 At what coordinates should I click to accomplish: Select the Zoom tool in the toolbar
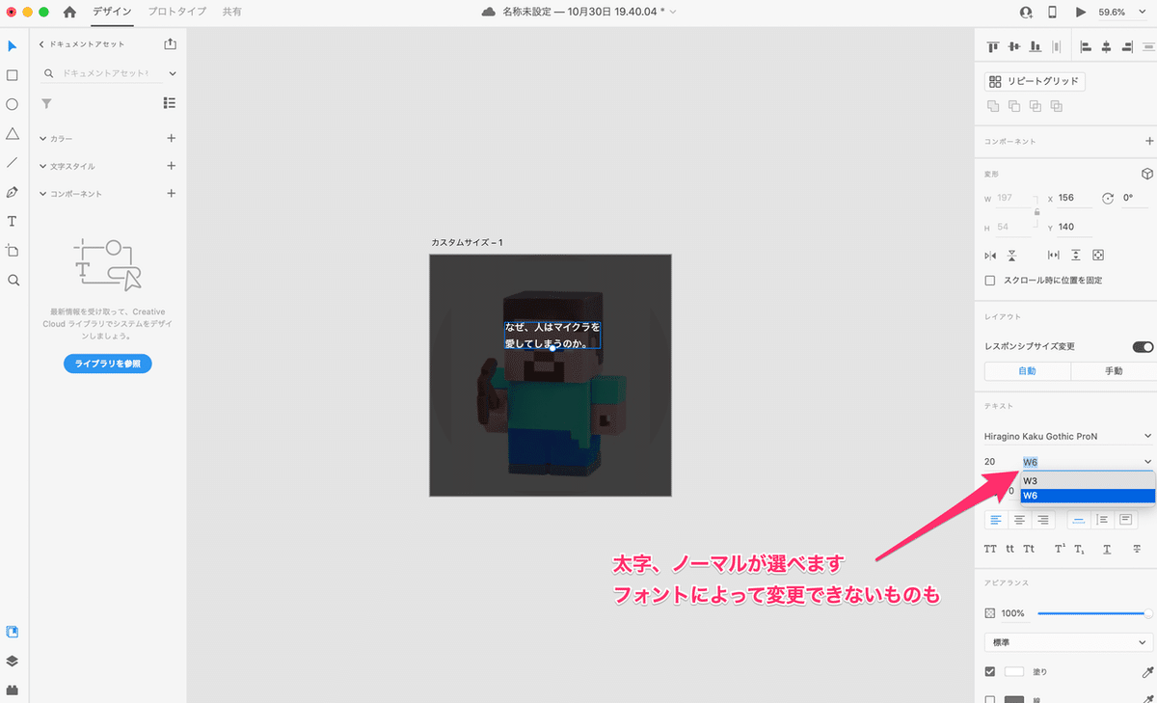[12, 280]
